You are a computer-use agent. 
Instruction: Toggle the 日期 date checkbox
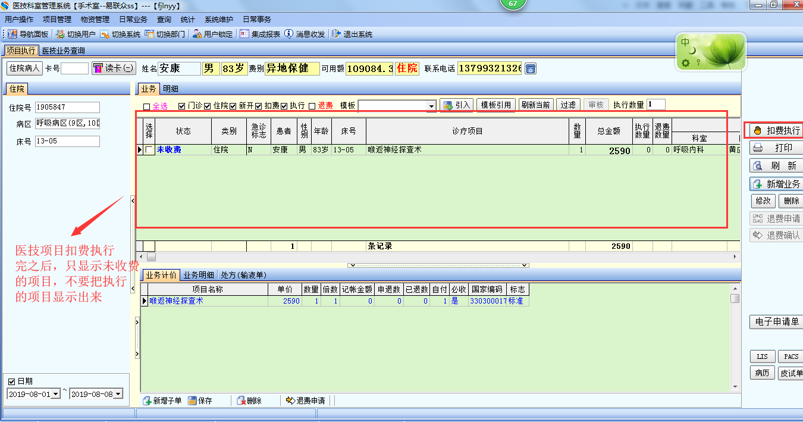click(11, 382)
